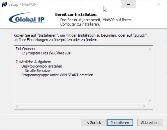Click the vertical scrollbar track of summary box
The image size is (167, 130).
click(x=150, y=75)
